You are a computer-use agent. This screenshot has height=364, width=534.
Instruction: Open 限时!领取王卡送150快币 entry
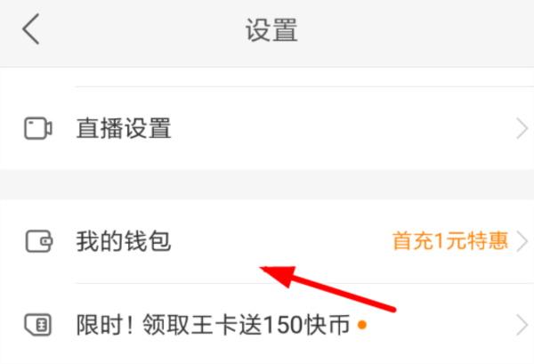tap(267, 324)
